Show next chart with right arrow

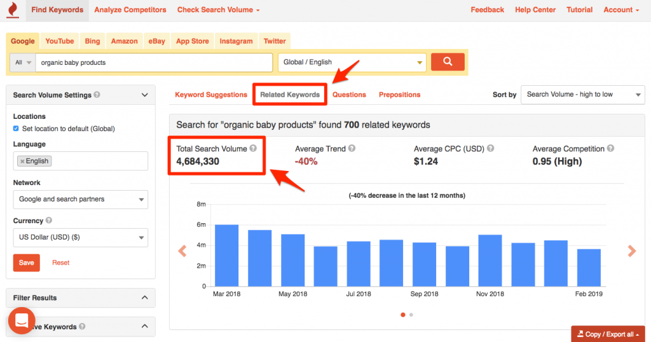coord(631,250)
